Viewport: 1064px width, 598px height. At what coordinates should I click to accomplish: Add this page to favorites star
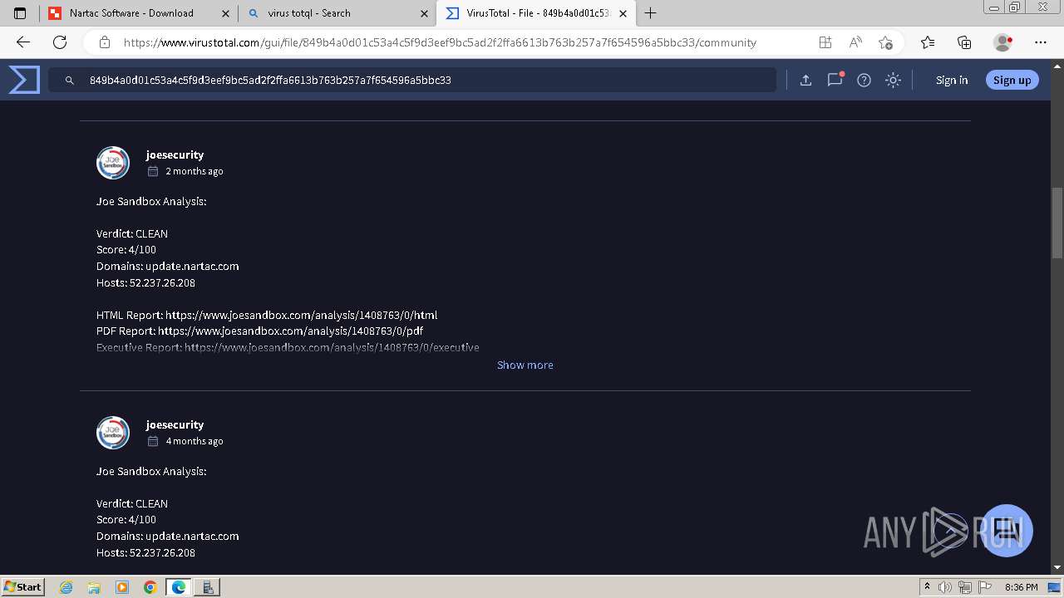[885, 42]
